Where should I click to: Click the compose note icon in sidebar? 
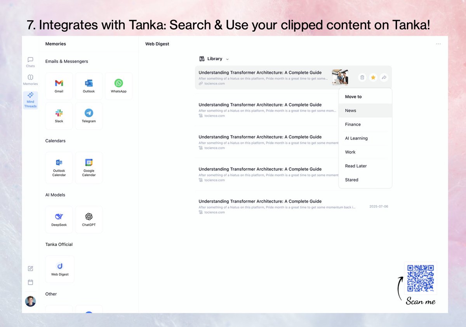point(30,268)
